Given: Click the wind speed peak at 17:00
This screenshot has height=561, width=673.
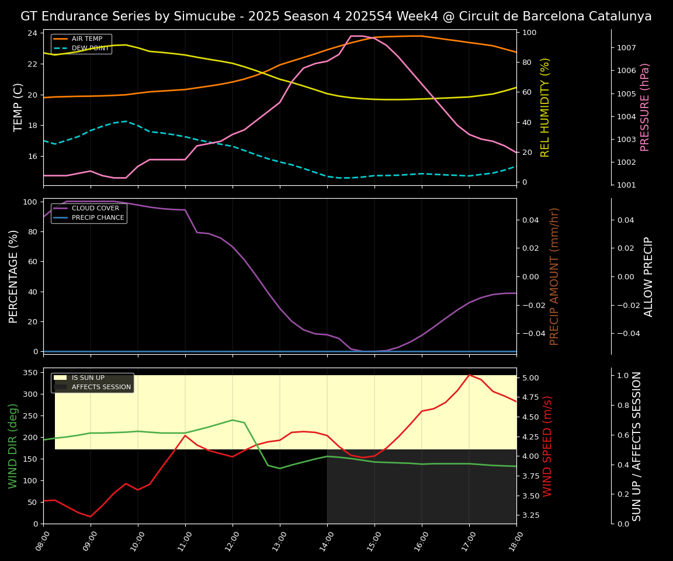Looking at the screenshot, I should pos(469,375).
